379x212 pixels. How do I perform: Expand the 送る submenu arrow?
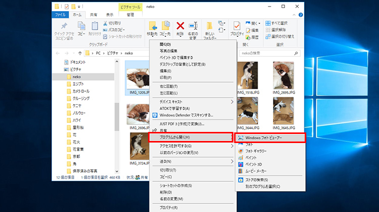pos(232,161)
